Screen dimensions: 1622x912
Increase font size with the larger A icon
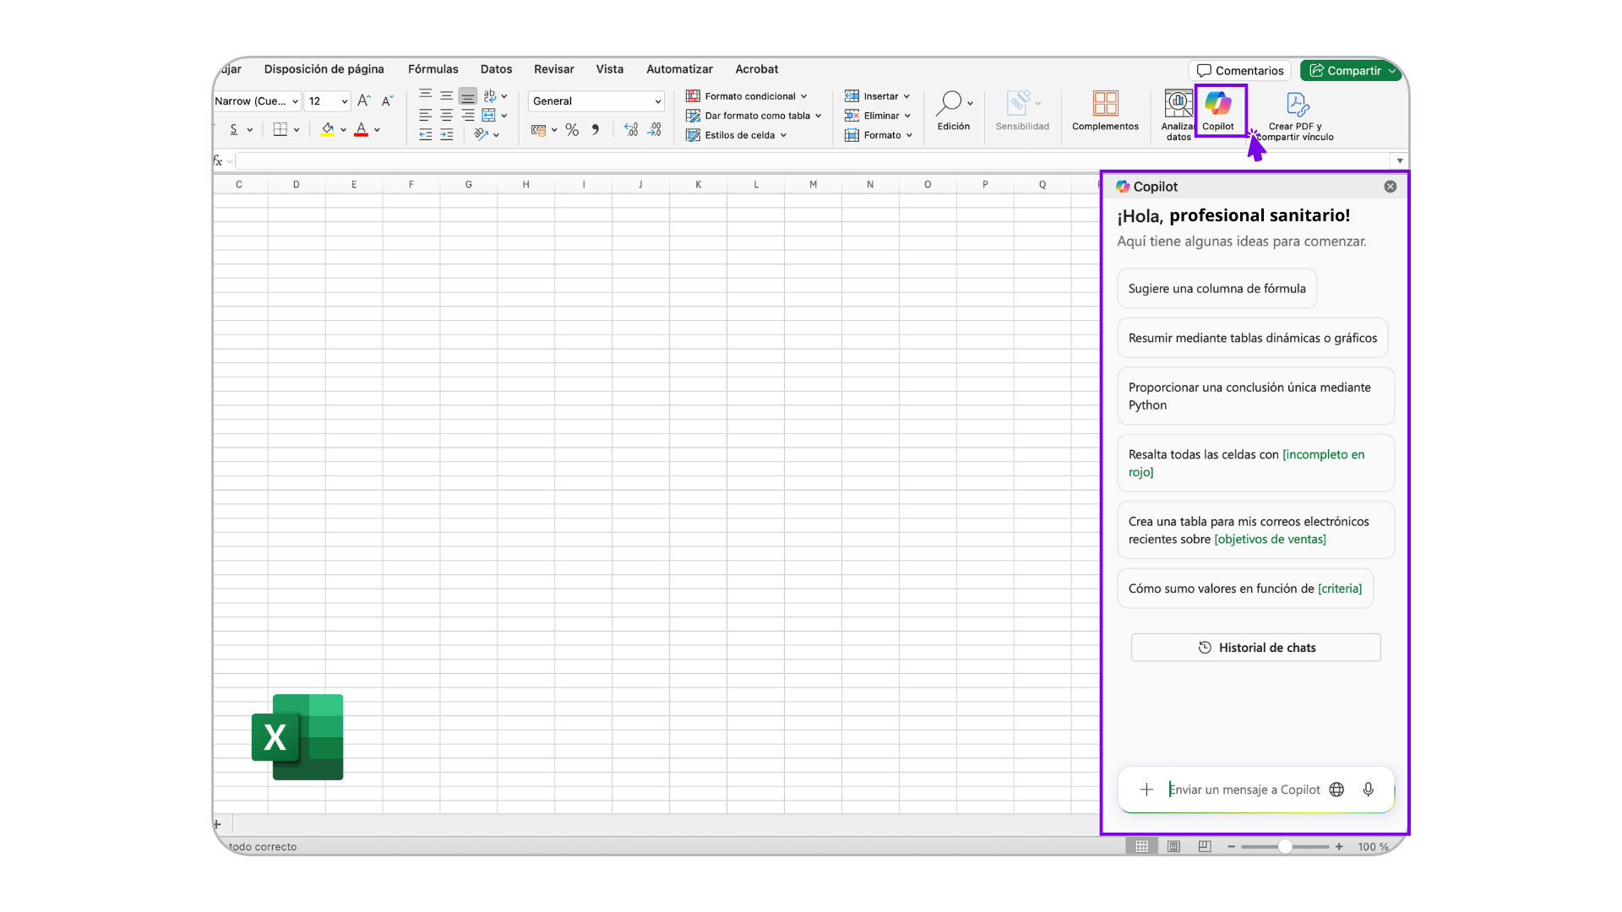[x=363, y=101]
